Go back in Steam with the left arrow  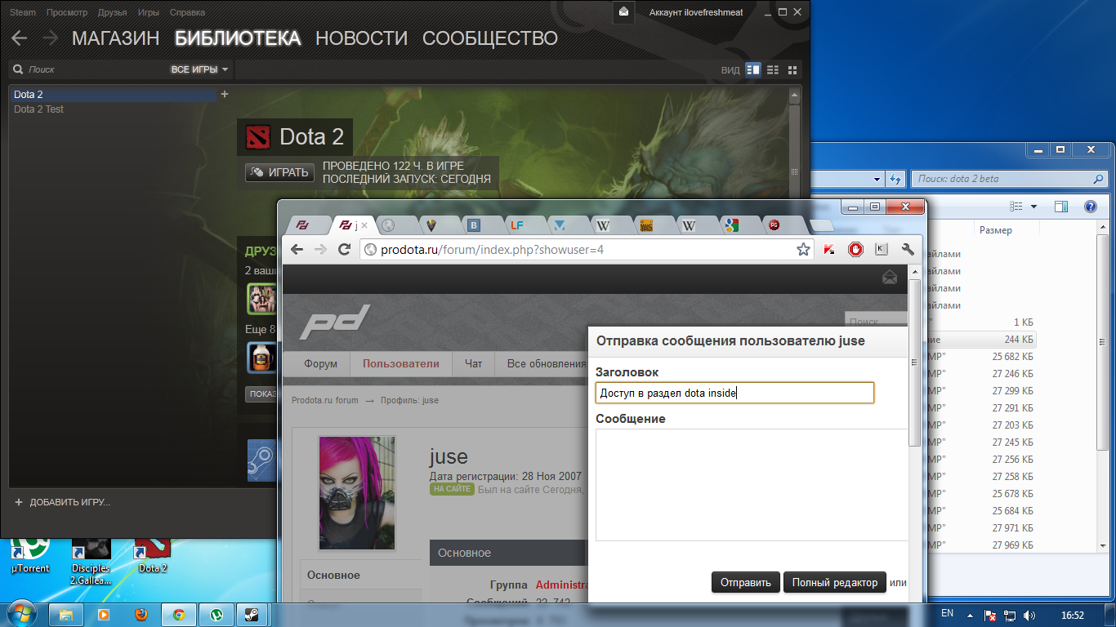coord(20,38)
